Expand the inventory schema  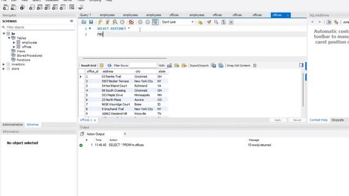pos(4,64)
